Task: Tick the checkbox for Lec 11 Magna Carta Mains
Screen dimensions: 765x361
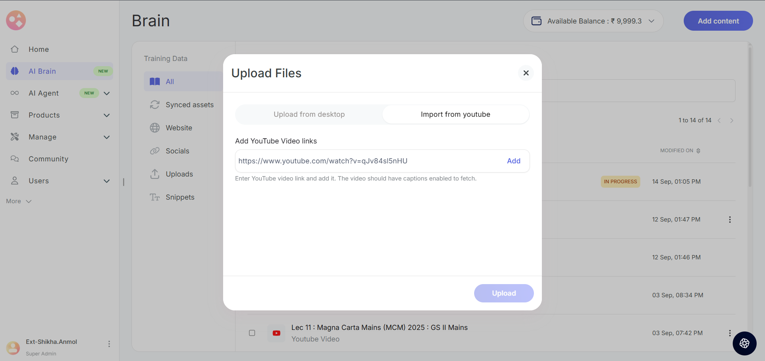Action: [x=252, y=333]
